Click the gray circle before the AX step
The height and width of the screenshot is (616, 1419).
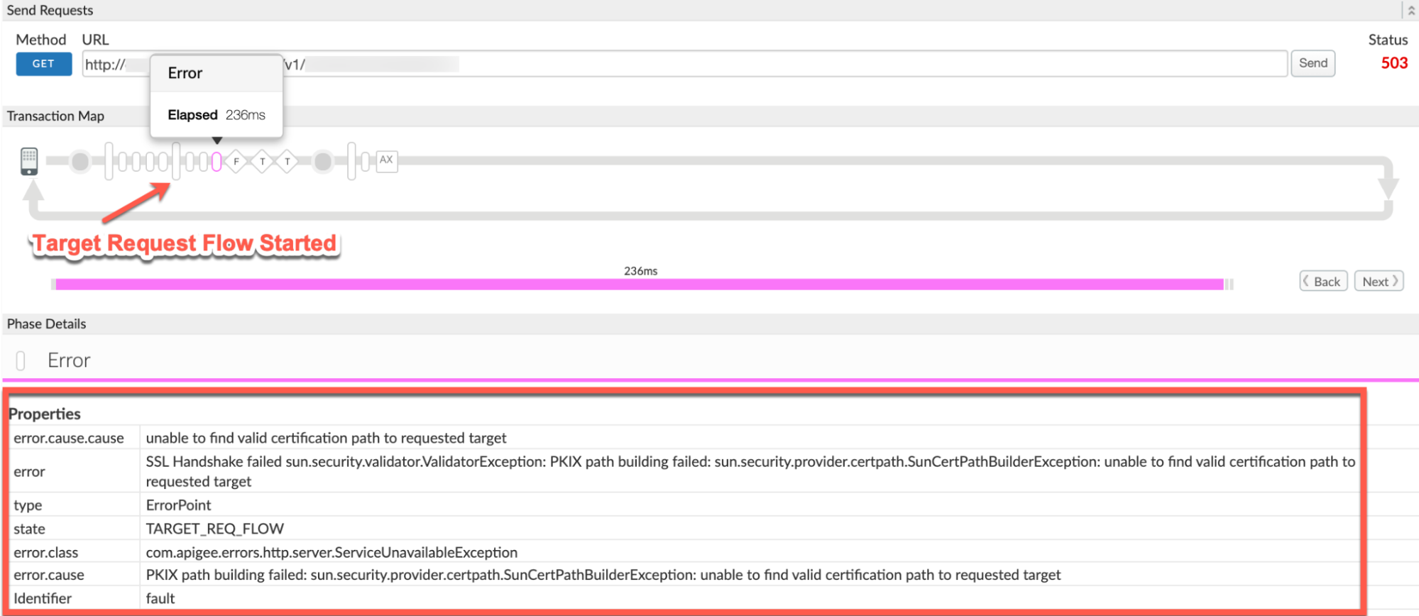(x=323, y=162)
